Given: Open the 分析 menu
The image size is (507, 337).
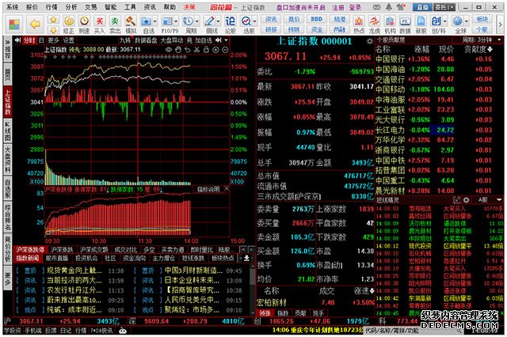Looking at the screenshot, I should point(71,7).
